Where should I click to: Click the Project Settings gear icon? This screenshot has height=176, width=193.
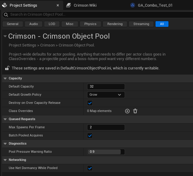tap(5, 5)
